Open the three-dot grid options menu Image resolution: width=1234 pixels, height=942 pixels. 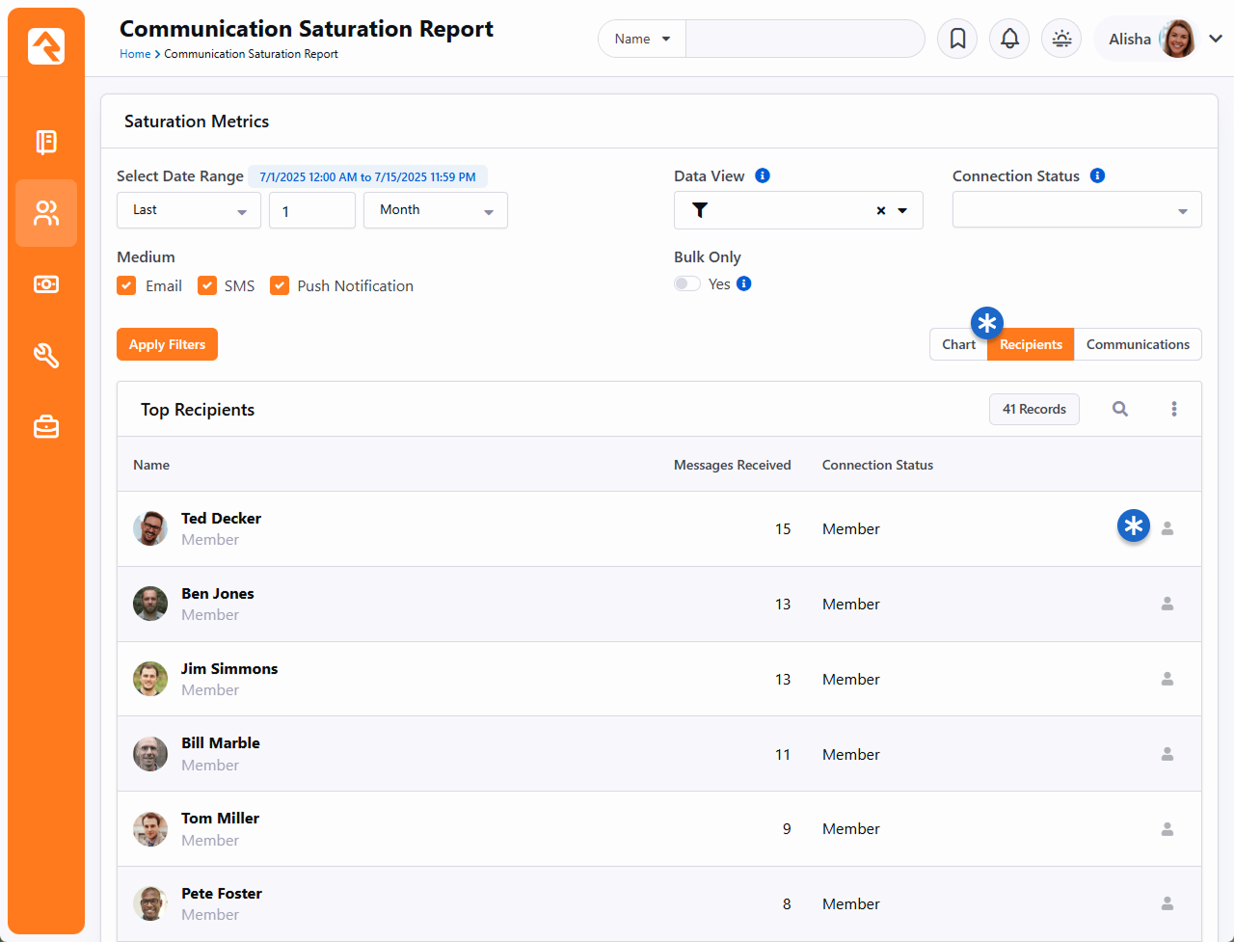pos(1173,409)
